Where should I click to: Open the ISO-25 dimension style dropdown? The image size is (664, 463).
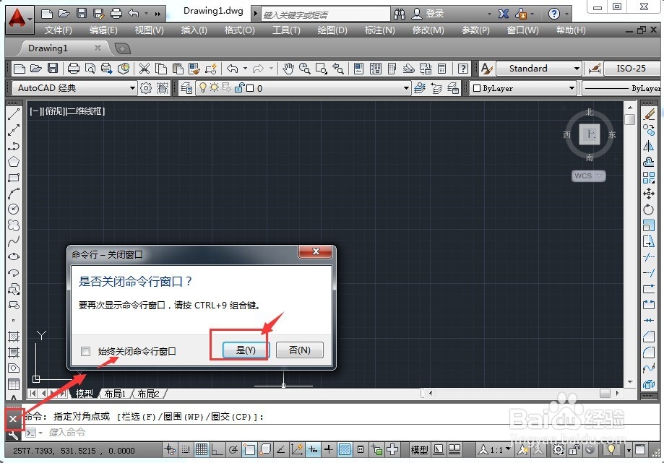[632, 69]
